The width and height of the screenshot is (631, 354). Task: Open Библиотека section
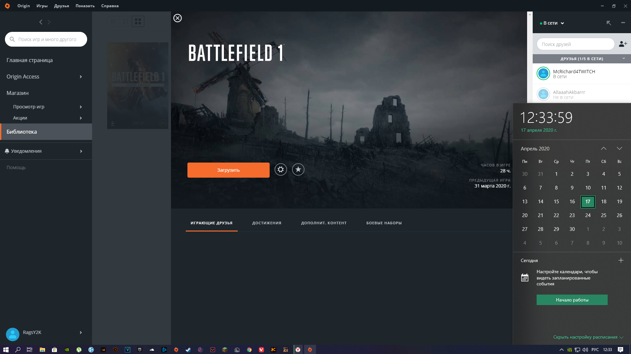point(46,132)
